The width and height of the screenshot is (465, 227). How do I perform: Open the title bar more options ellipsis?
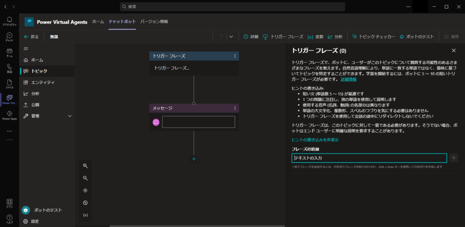coord(408,6)
